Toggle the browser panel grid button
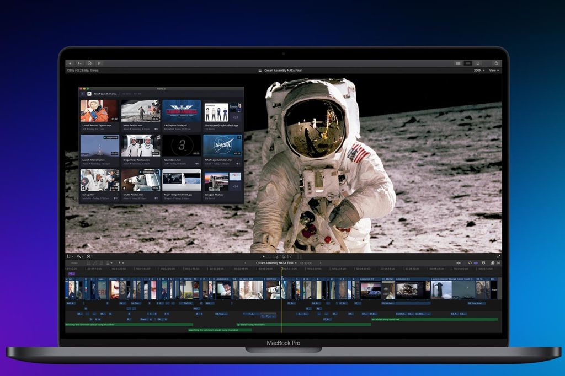565x376 pixels. click(x=458, y=63)
